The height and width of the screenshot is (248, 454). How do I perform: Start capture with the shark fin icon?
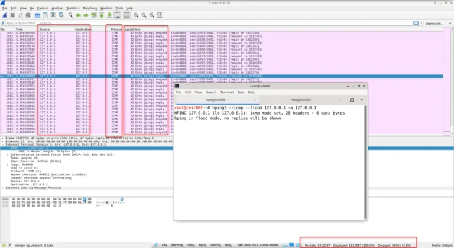[x=5, y=15]
